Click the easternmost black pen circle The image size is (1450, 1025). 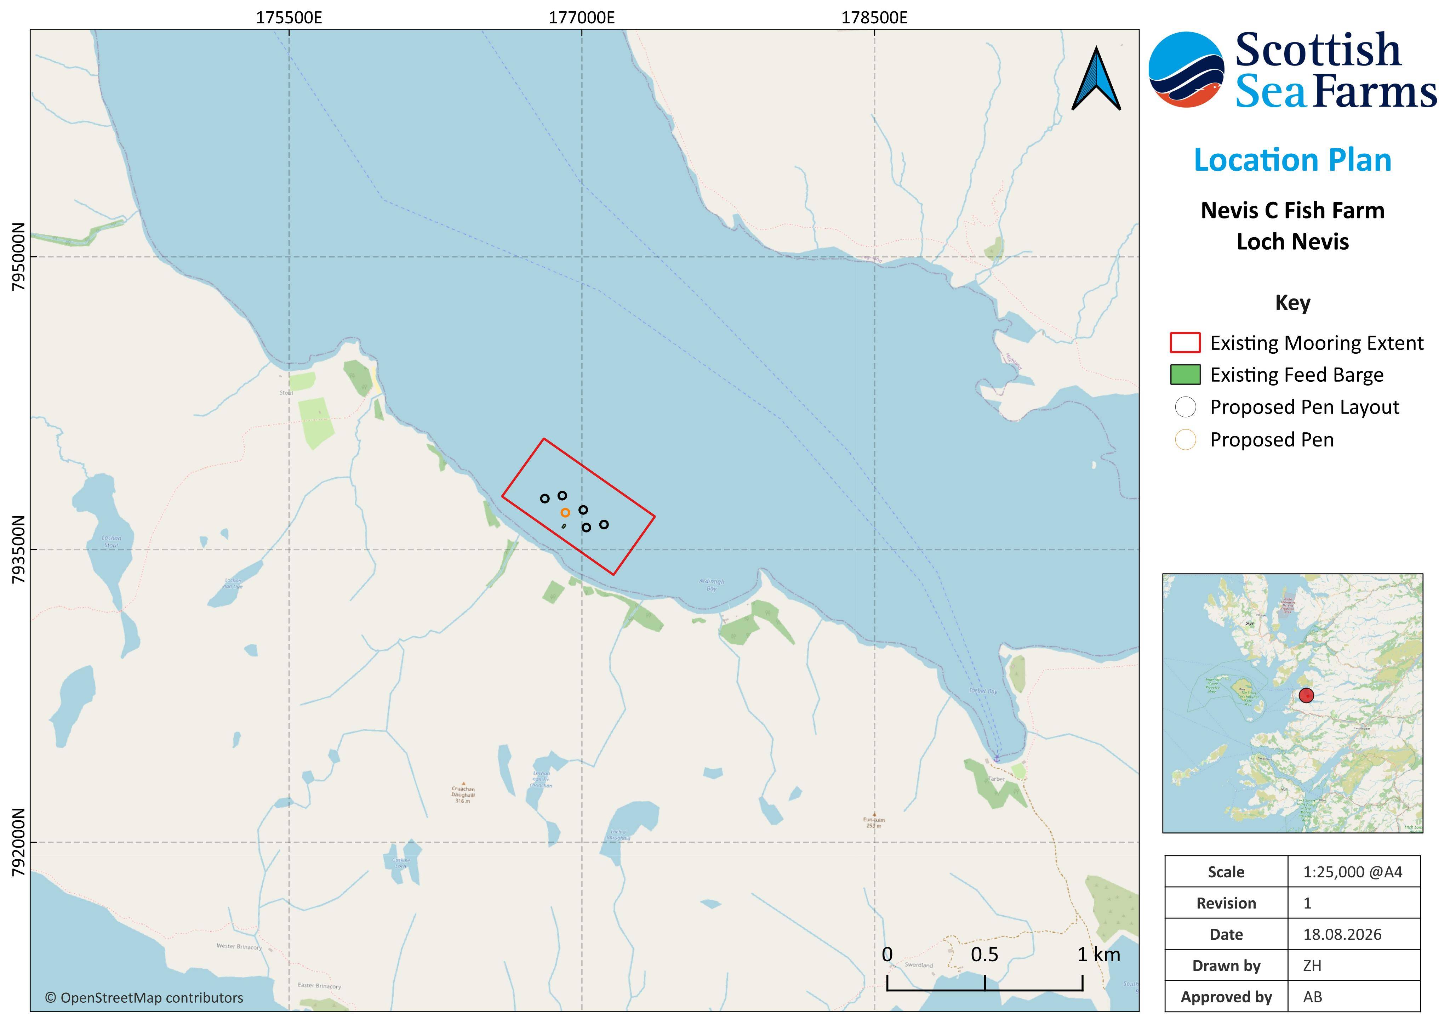click(x=604, y=525)
